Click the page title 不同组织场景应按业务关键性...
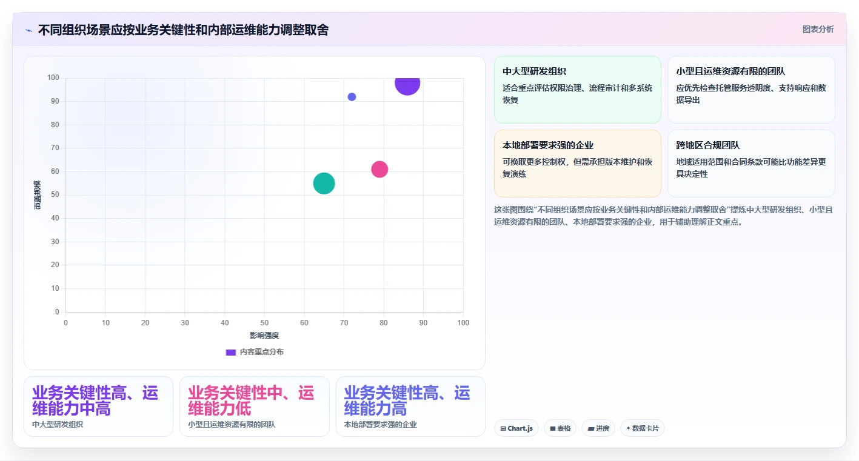 click(183, 30)
